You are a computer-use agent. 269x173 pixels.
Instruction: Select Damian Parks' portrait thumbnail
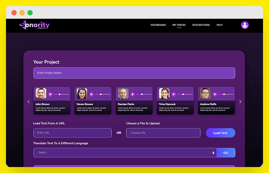tap(123, 93)
